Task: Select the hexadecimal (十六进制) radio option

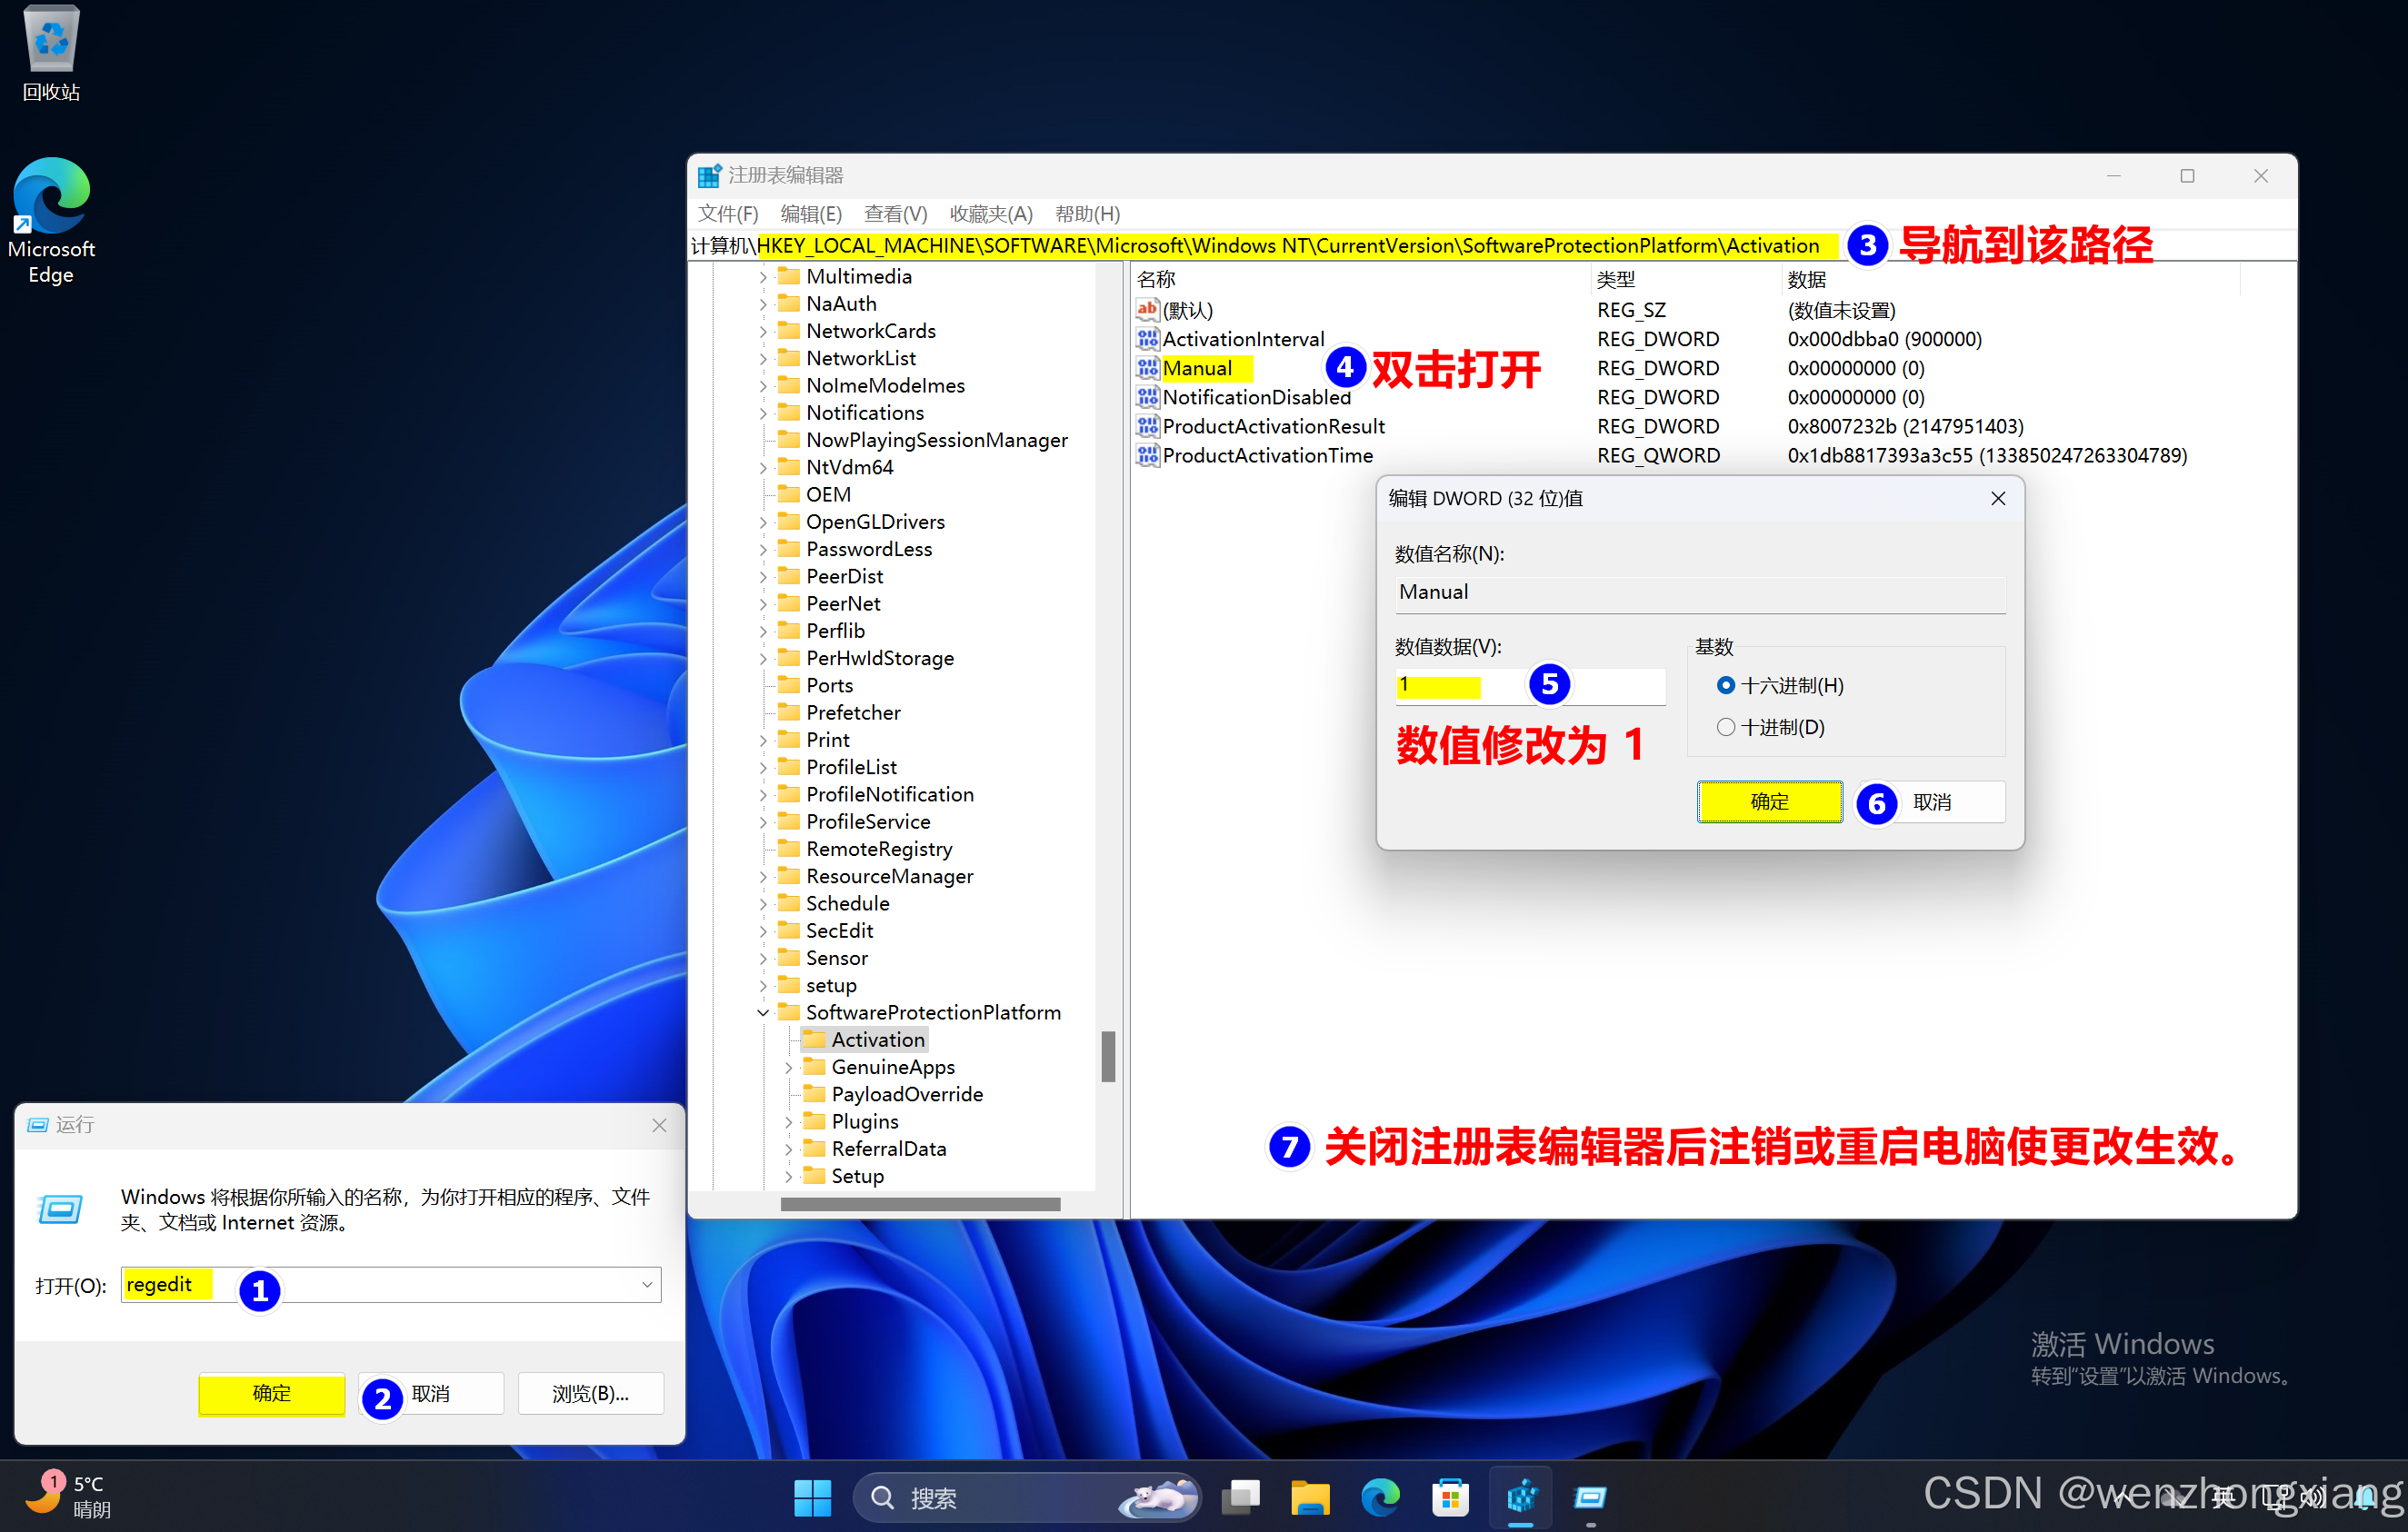Action: 1725,685
